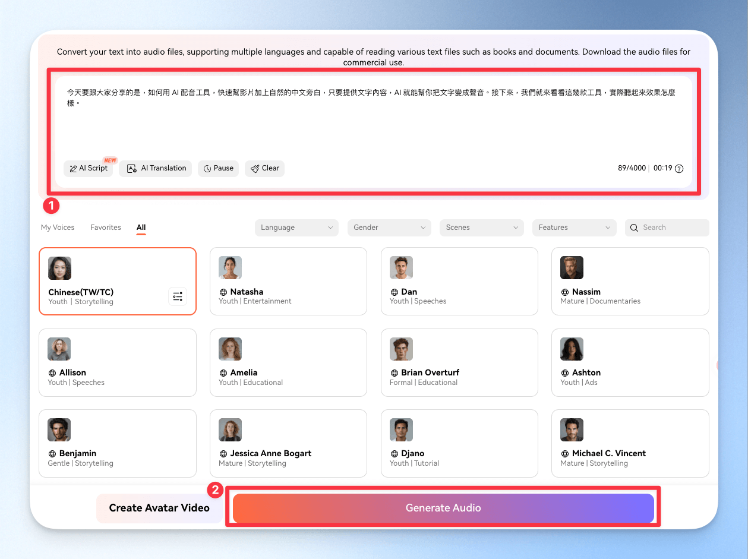Click the Create Avatar Video button
748x559 pixels.
[159, 508]
